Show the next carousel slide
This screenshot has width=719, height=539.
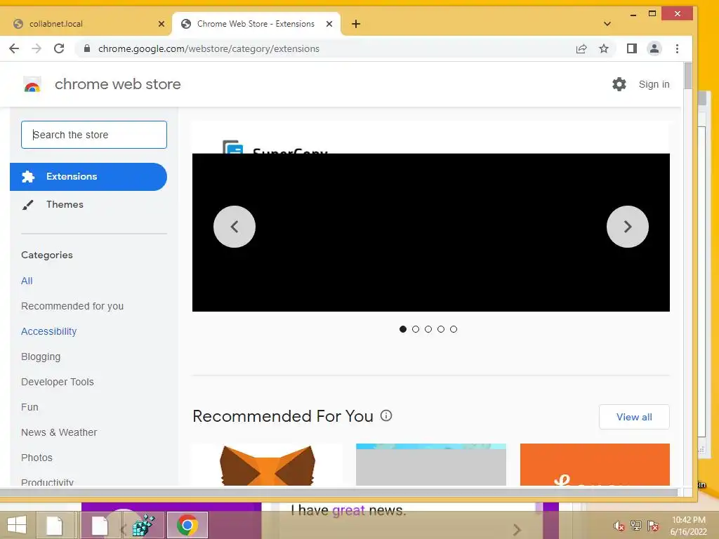click(x=627, y=227)
